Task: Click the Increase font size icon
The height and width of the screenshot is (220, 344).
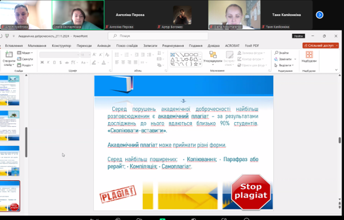Action: click(94, 55)
